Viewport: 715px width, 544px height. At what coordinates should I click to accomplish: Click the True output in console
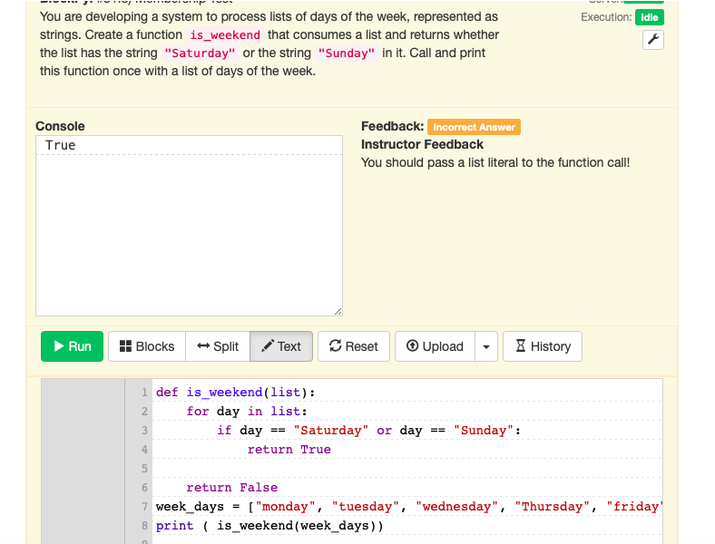pyautogui.click(x=60, y=145)
